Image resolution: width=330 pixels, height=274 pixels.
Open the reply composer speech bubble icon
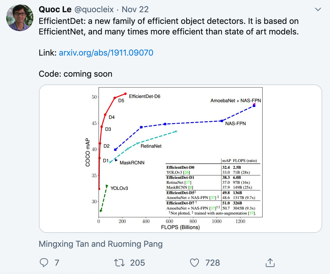(x=44, y=262)
